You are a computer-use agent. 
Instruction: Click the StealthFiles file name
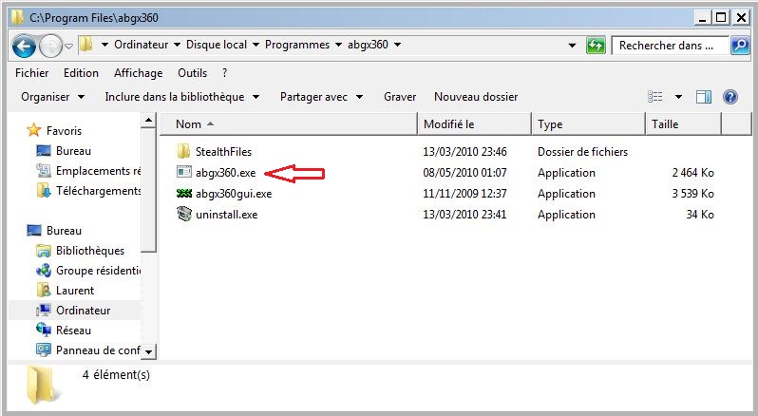pyautogui.click(x=223, y=152)
